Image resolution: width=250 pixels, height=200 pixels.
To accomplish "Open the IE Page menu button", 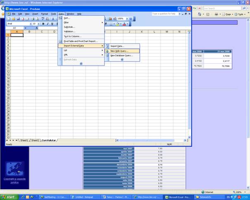I will [x=228, y=14].
